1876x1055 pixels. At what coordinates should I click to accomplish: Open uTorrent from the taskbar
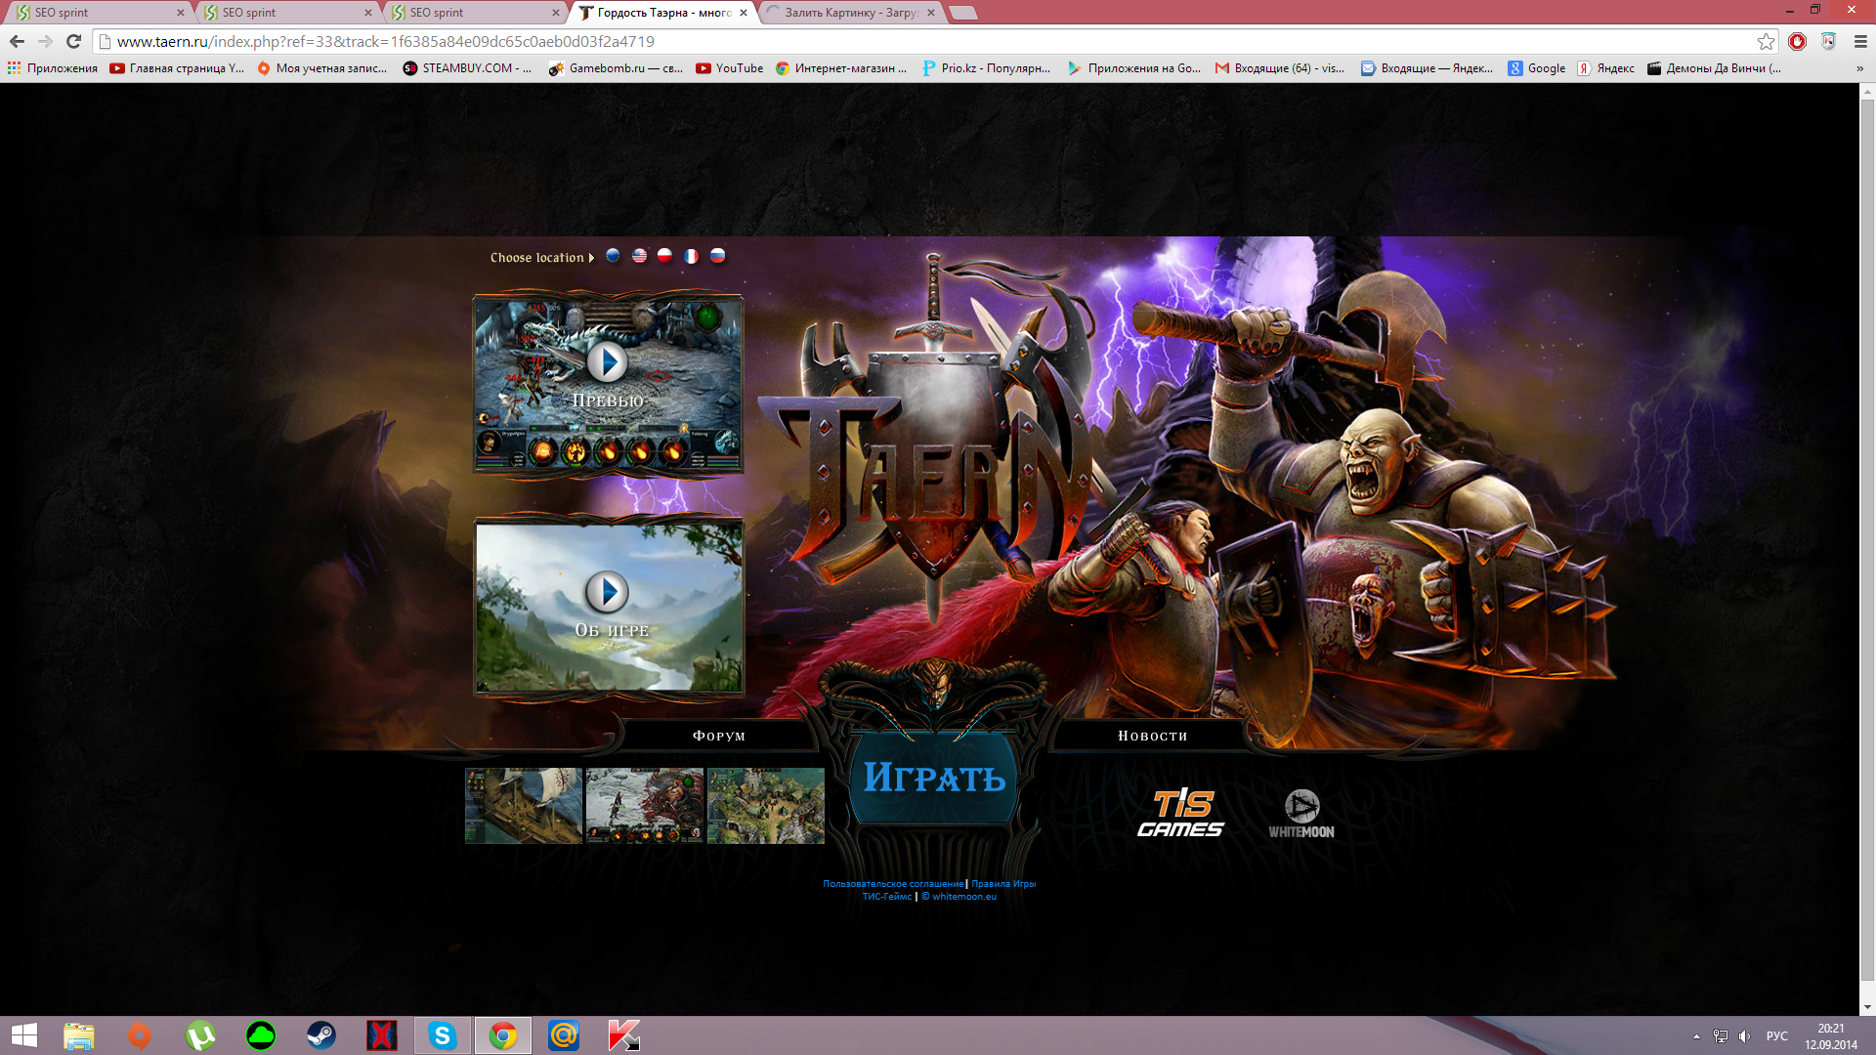tap(200, 1035)
